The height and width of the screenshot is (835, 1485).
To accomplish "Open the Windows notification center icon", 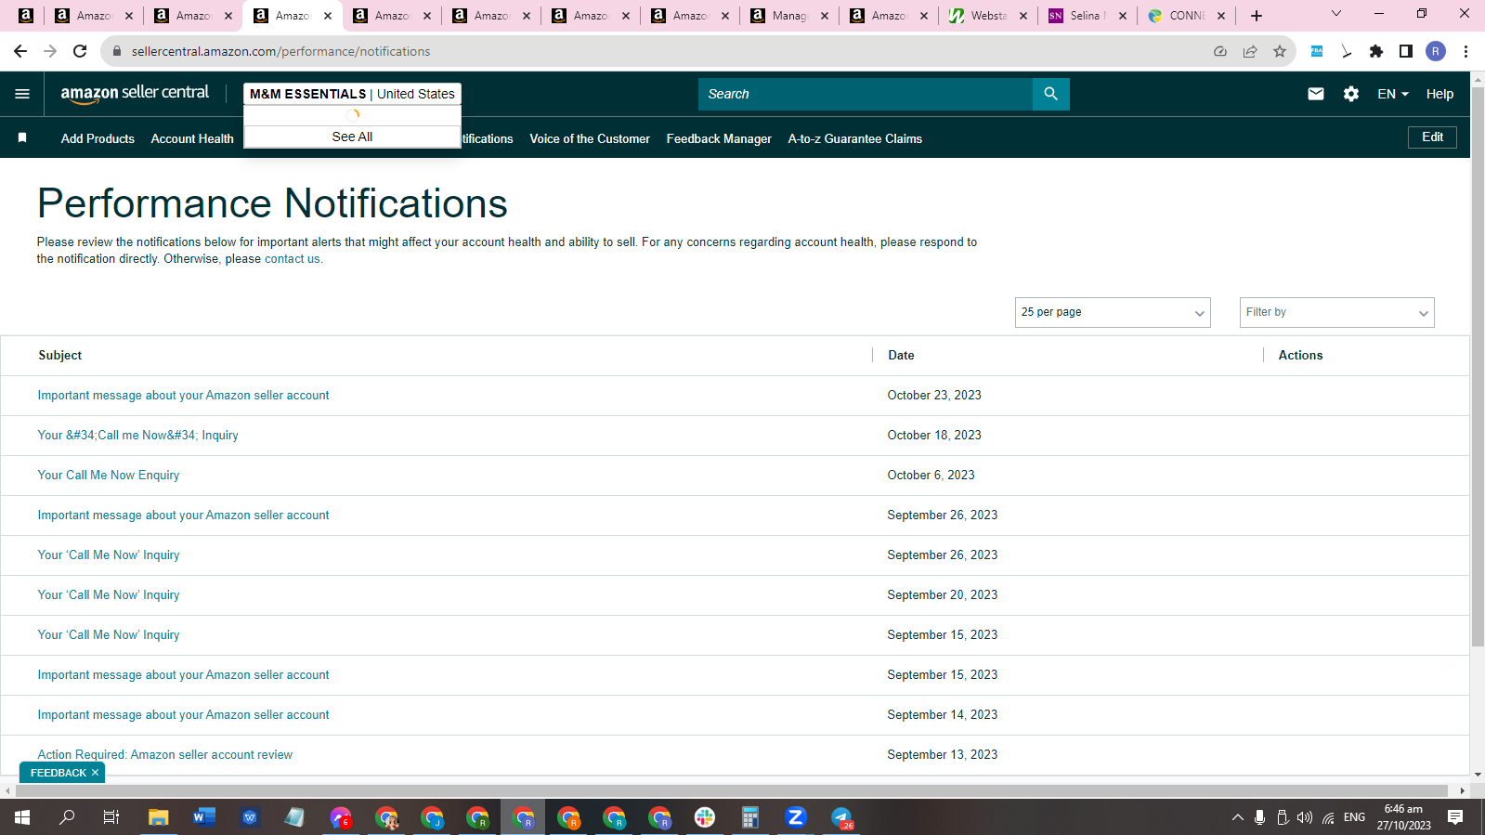I will tap(1455, 817).
